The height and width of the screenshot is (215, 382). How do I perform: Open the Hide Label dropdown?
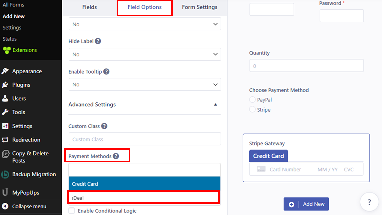pyautogui.click(x=145, y=54)
